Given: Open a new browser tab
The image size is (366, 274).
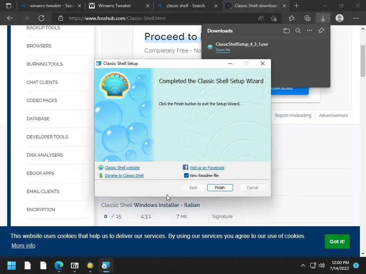Looking at the screenshot, I should (x=296, y=6).
